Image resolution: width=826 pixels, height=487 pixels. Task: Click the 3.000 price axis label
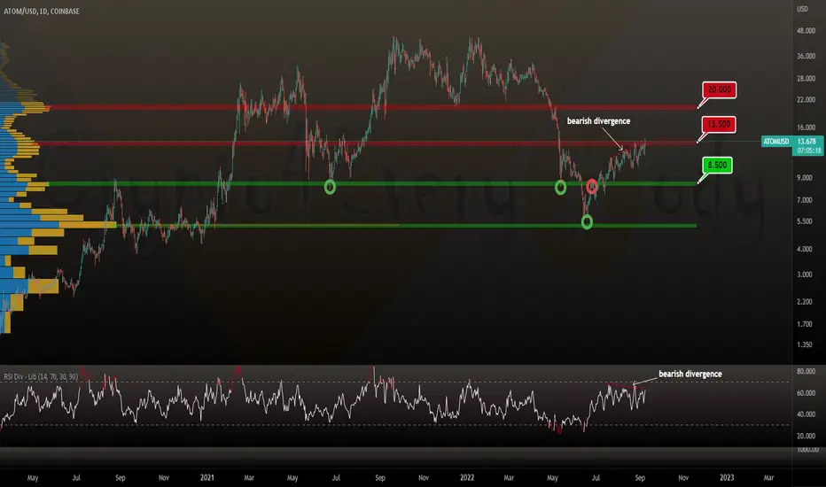click(805, 274)
